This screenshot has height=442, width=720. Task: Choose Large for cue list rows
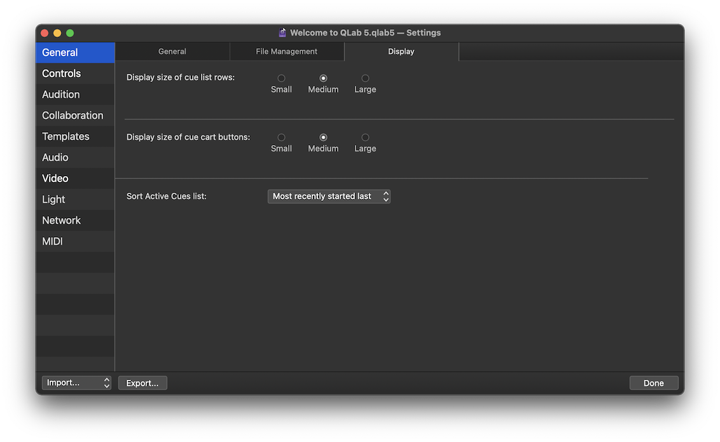365,79
